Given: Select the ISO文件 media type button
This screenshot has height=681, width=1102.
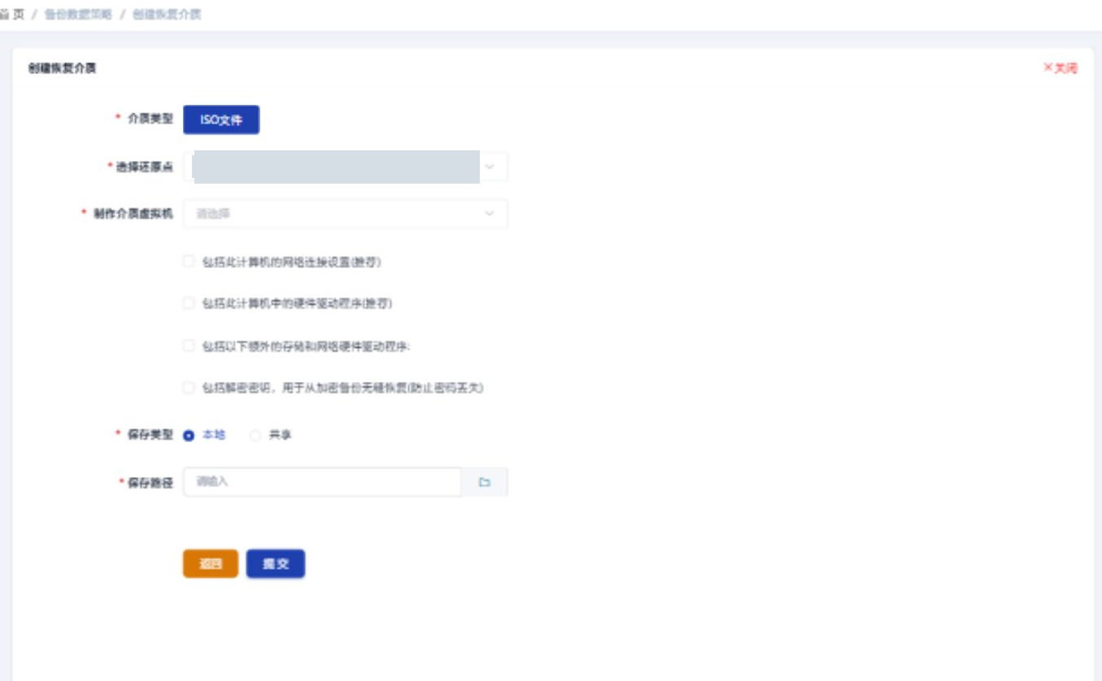Looking at the screenshot, I should (x=221, y=119).
